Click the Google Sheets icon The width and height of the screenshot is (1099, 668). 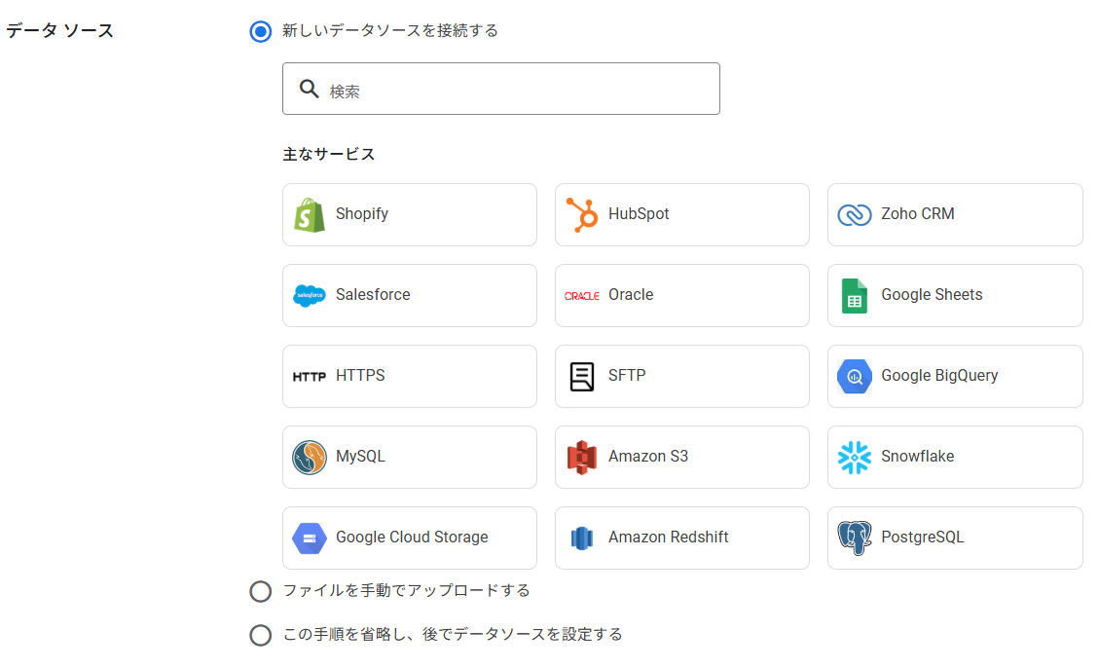(x=855, y=295)
